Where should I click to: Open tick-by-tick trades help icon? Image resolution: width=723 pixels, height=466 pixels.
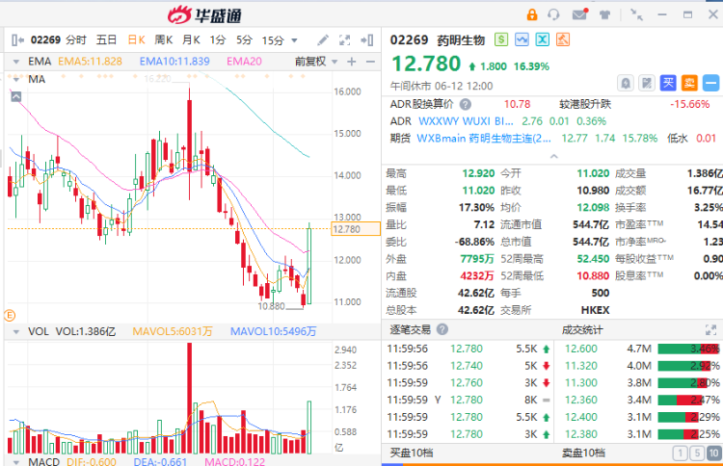coord(442,329)
